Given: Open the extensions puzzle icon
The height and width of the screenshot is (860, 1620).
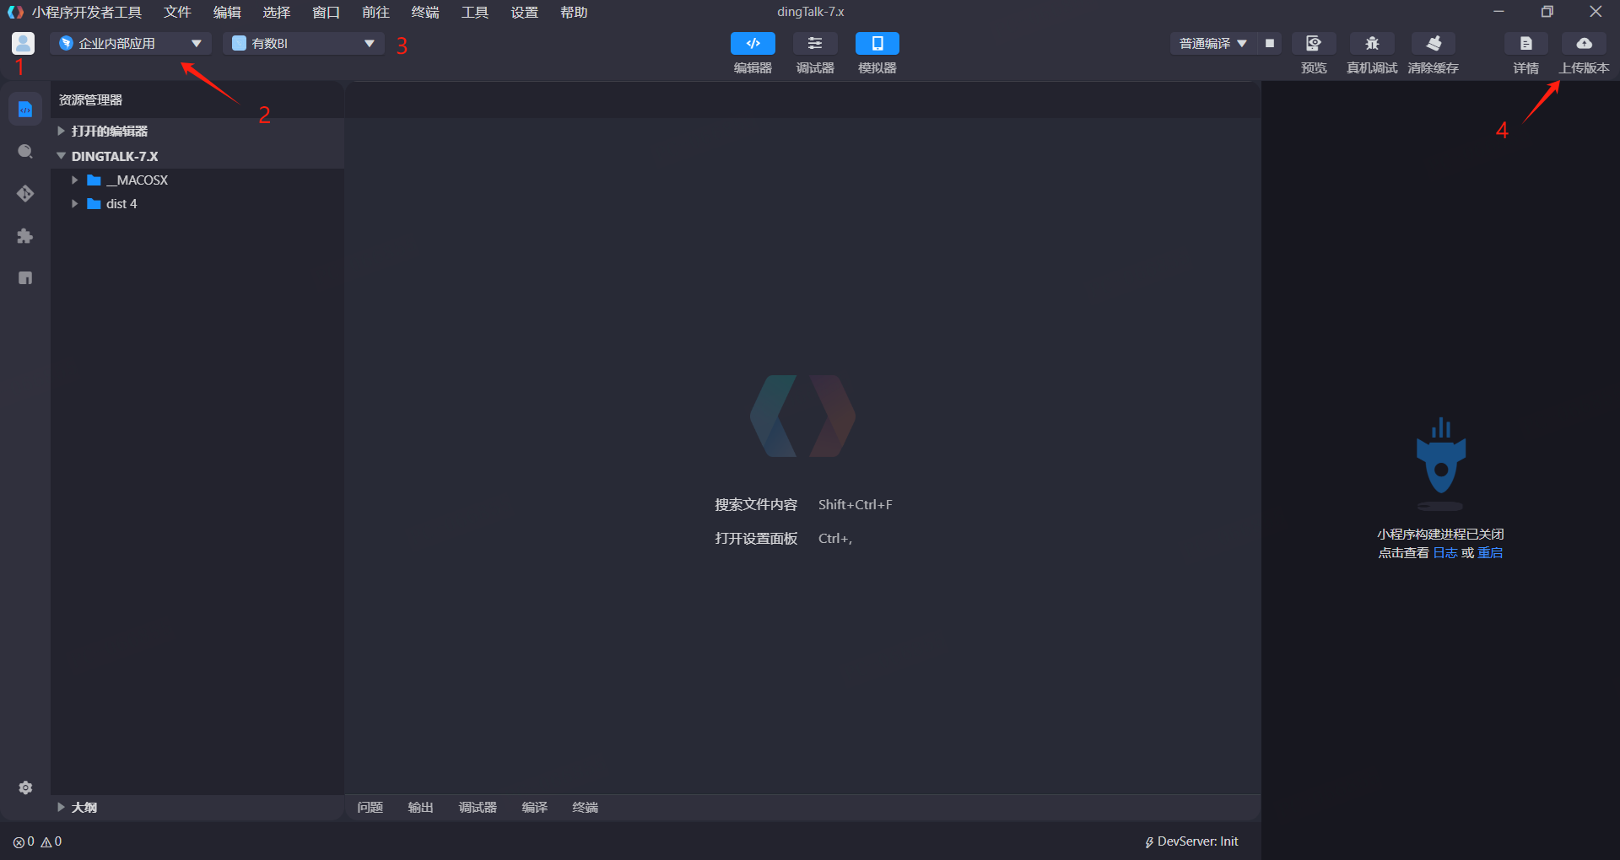Looking at the screenshot, I should [25, 236].
